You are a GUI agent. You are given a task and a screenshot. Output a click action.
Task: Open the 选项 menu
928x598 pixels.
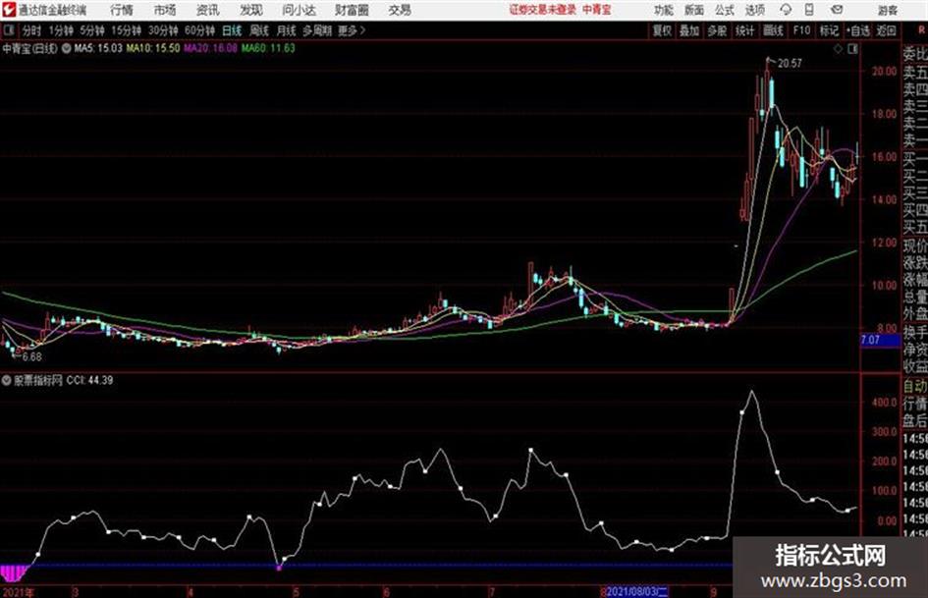[754, 10]
